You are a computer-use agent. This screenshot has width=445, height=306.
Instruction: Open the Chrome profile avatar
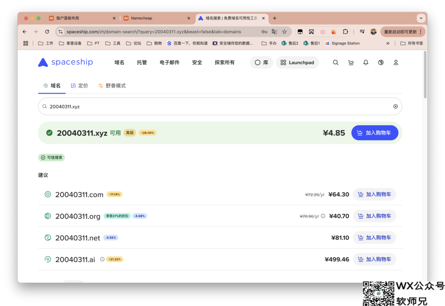coord(373,32)
